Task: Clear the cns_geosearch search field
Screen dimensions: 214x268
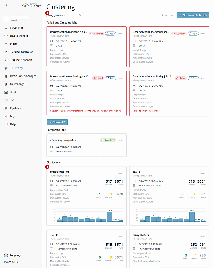Action: (x=80, y=15)
